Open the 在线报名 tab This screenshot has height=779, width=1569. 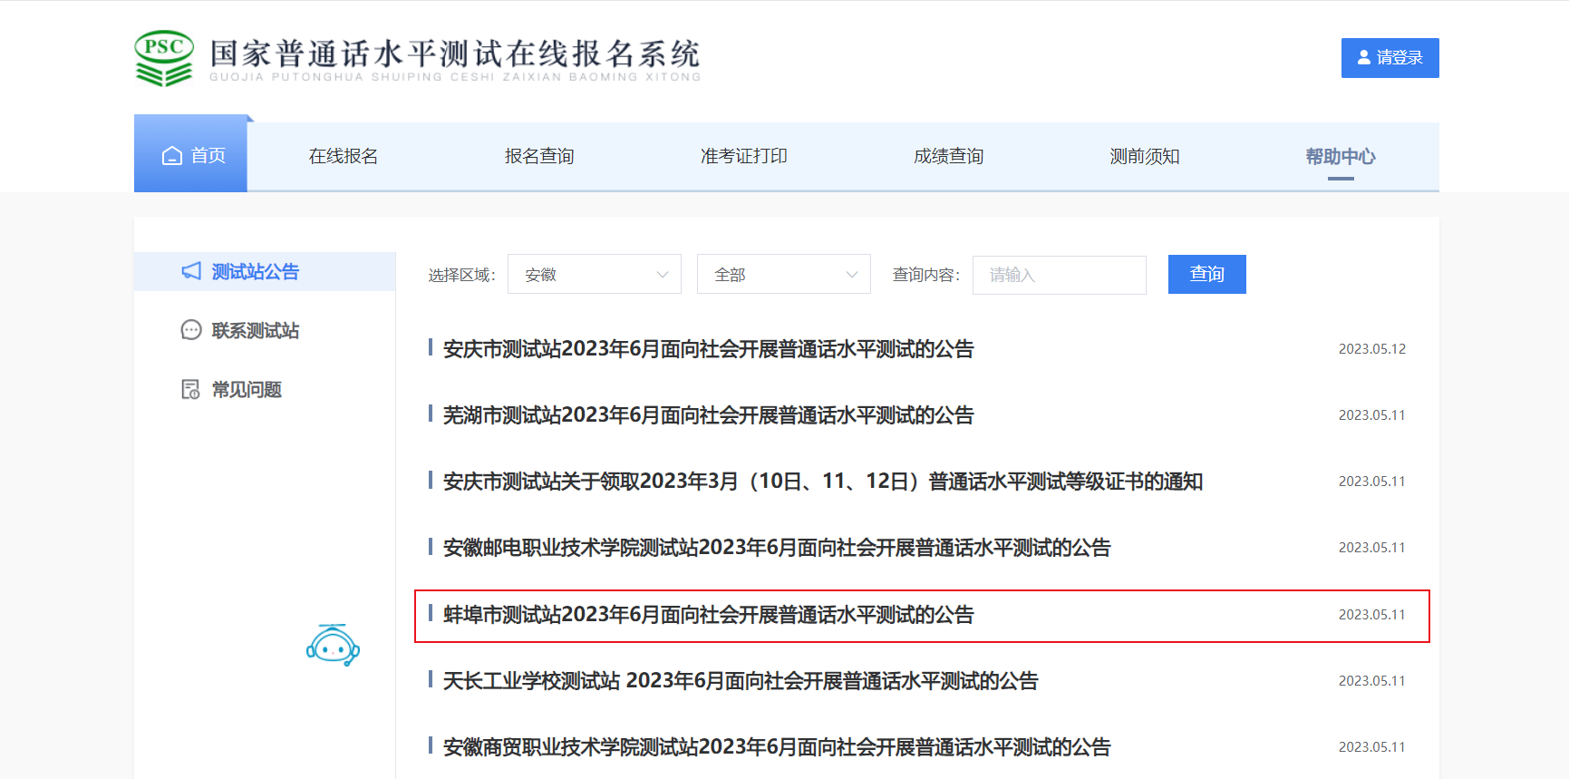[x=344, y=156]
